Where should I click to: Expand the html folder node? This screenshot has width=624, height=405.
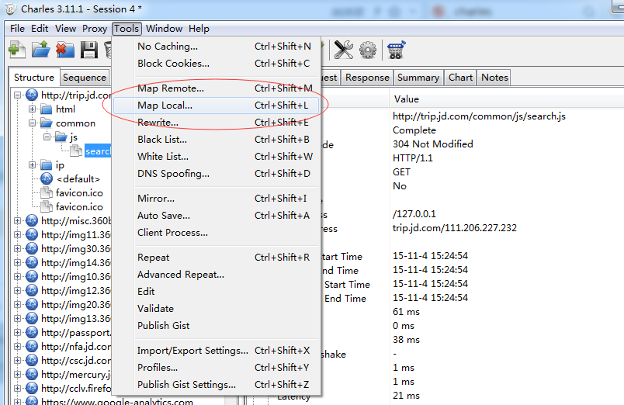tap(33, 109)
